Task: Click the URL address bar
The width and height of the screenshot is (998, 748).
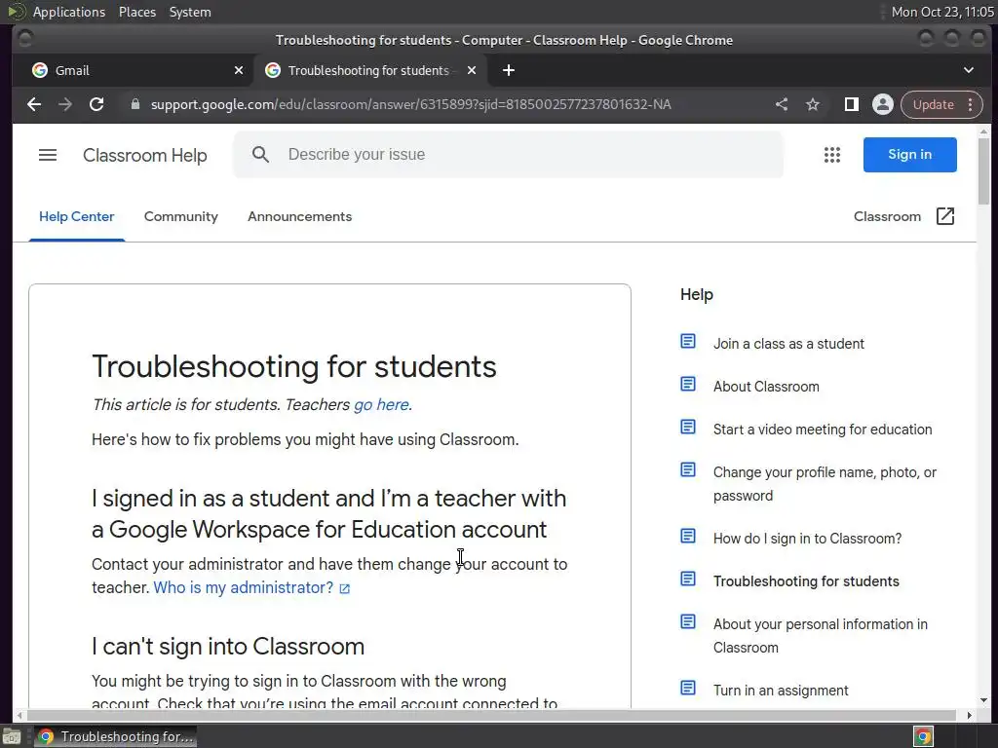Action: coord(410,104)
